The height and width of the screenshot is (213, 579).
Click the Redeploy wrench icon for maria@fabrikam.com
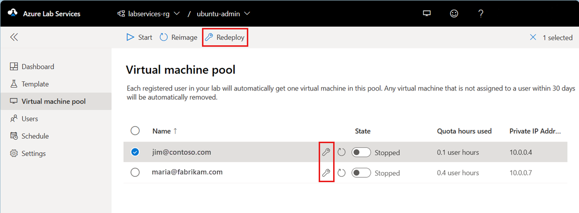[326, 173]
